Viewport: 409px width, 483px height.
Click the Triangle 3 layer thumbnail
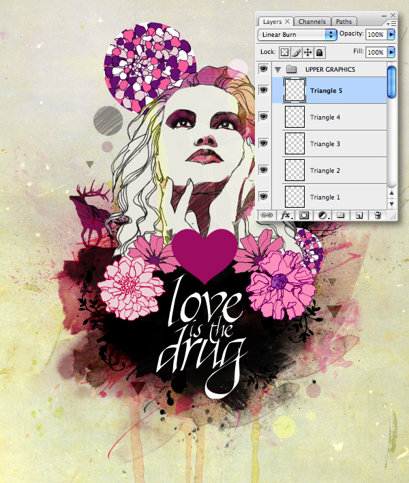coord(294,143)
